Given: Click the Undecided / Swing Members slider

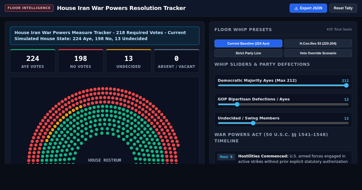Looking at the screenshot, I should [x=283, y=123].
